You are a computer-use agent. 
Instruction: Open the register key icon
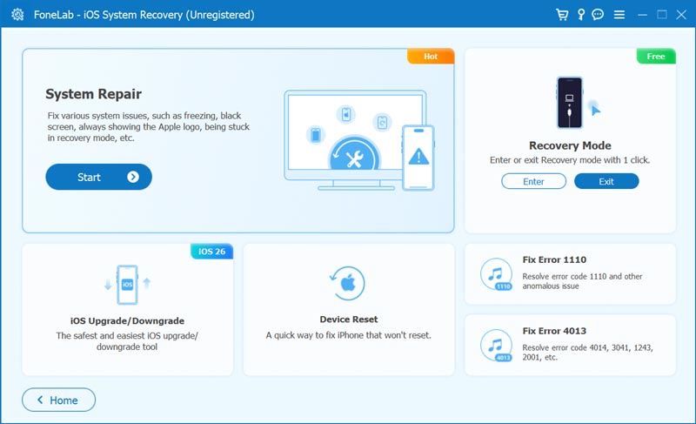pos(581,15)
